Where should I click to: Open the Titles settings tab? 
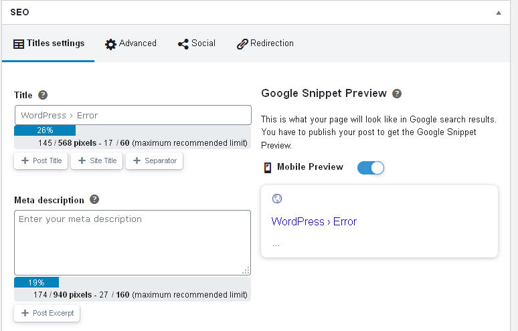point(49,43)
